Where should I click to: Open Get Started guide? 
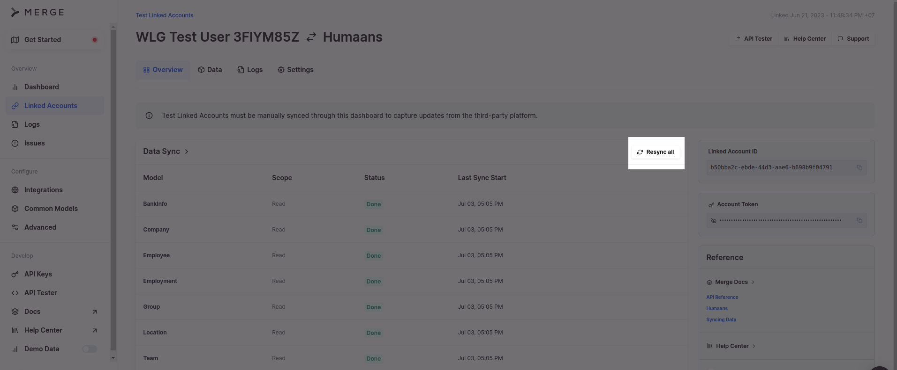click(x=55, y=40)
